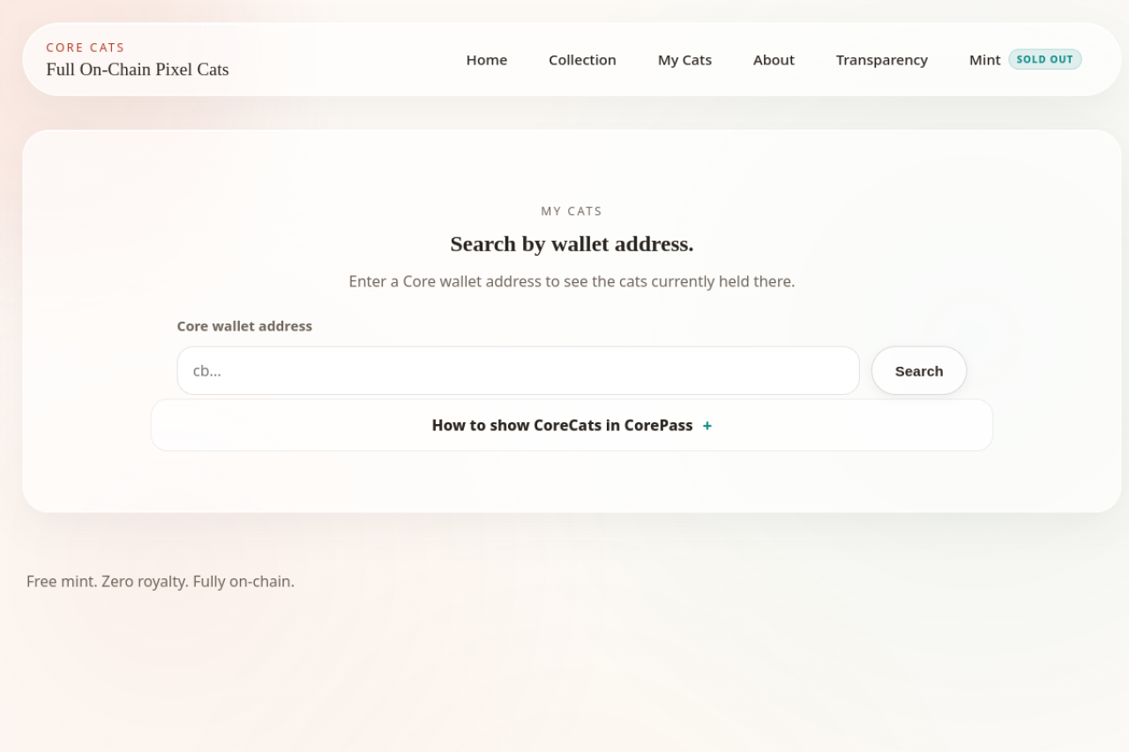Select My Cats in navigation bar
Image resolution: width=1129 pixels, height=752 pixels.
coord(684,60)
